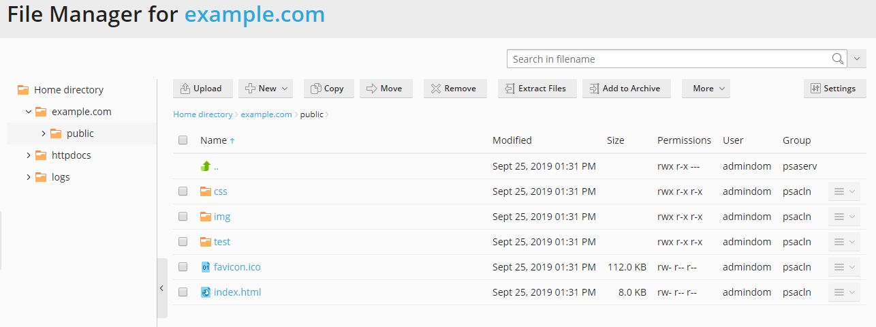Click the Upload toolbar icon
Viewport: 876px width, 327px height.
pos(185,89)
